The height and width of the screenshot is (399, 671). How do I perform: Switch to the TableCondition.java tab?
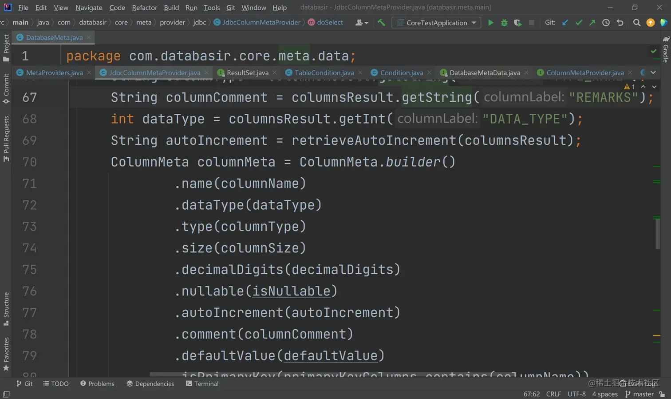(x=324, y=72)
